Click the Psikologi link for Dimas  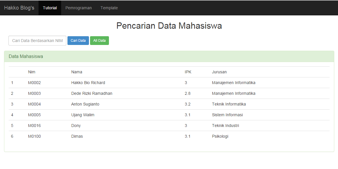pyautogui.click(x=220, y=136)
